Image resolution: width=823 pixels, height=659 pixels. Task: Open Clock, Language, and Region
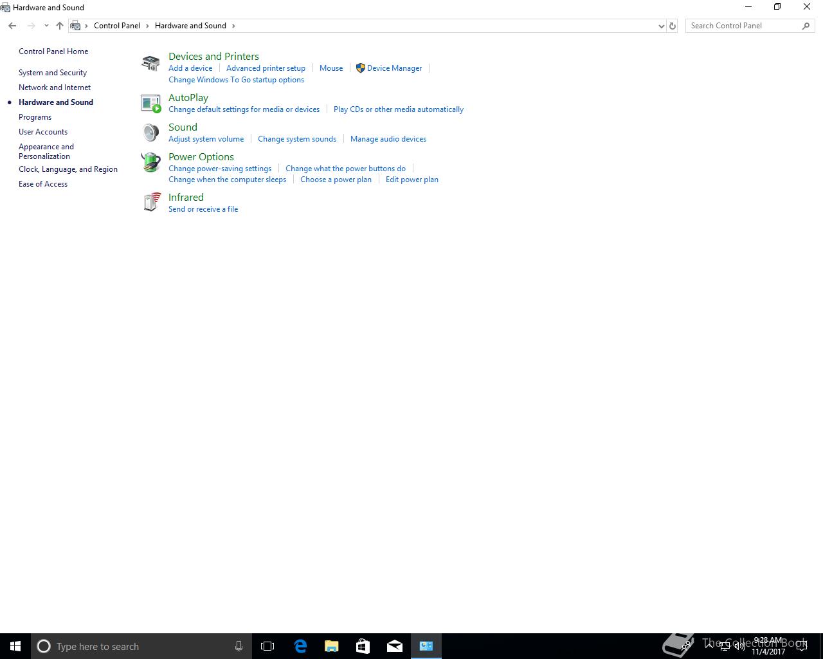coord(68,169)
